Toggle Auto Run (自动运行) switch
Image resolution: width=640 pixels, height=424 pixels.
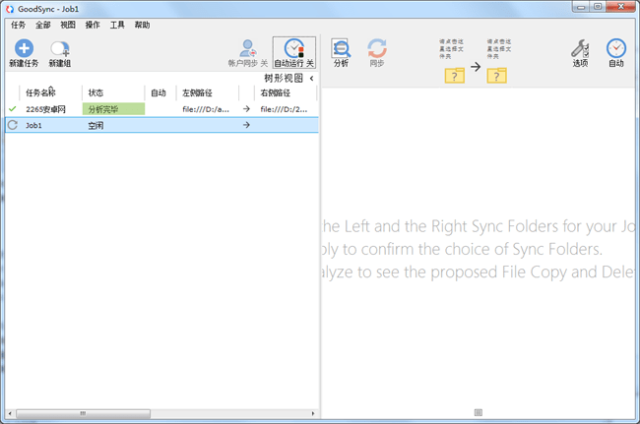pyautogui.click(x=293, y=51)
